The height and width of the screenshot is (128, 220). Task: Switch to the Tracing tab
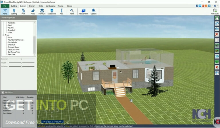click(x=60, y=6)
